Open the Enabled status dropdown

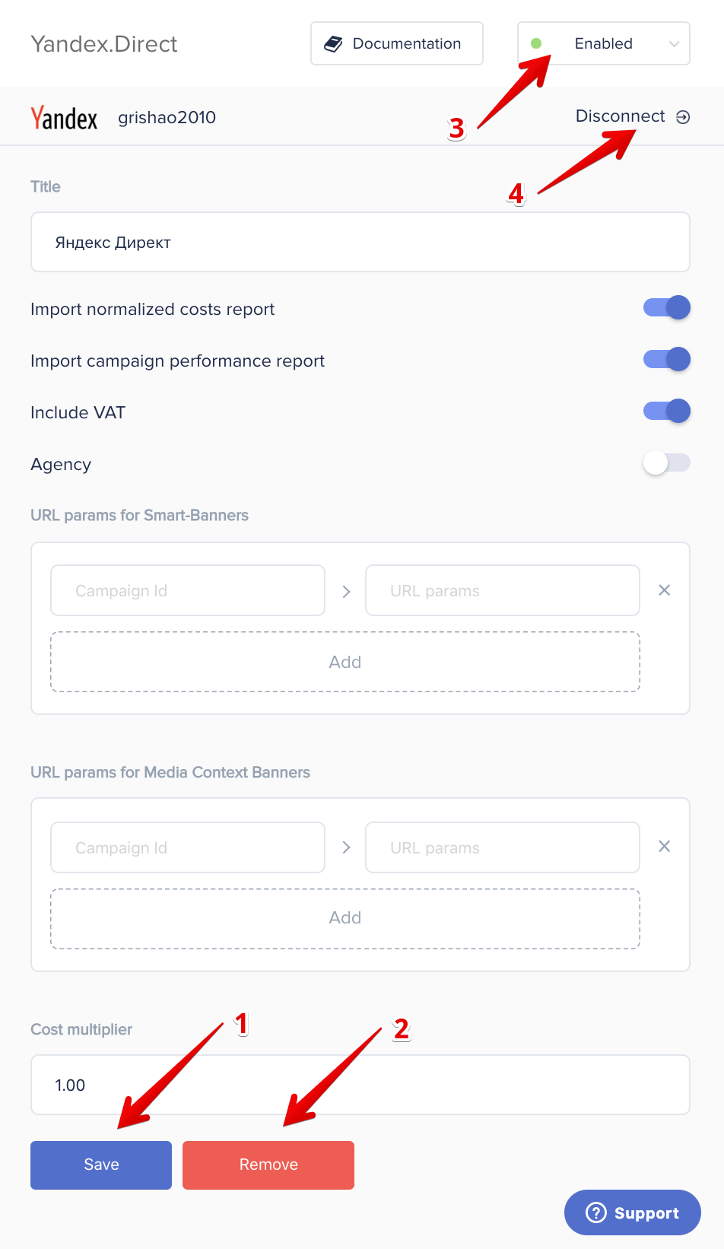click(x=604, y=43)
